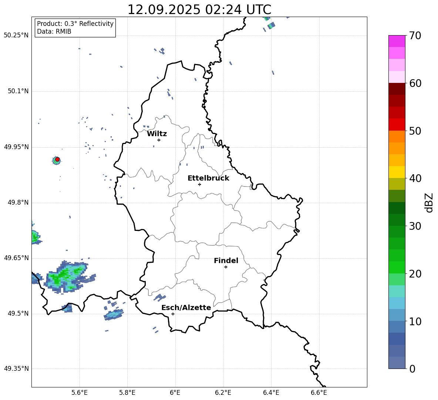Viewport: 438px width, 400px height.
Task: Pick the dark maroon swatch just below 60
Action: pyautogui.click(x=397, y=89)
